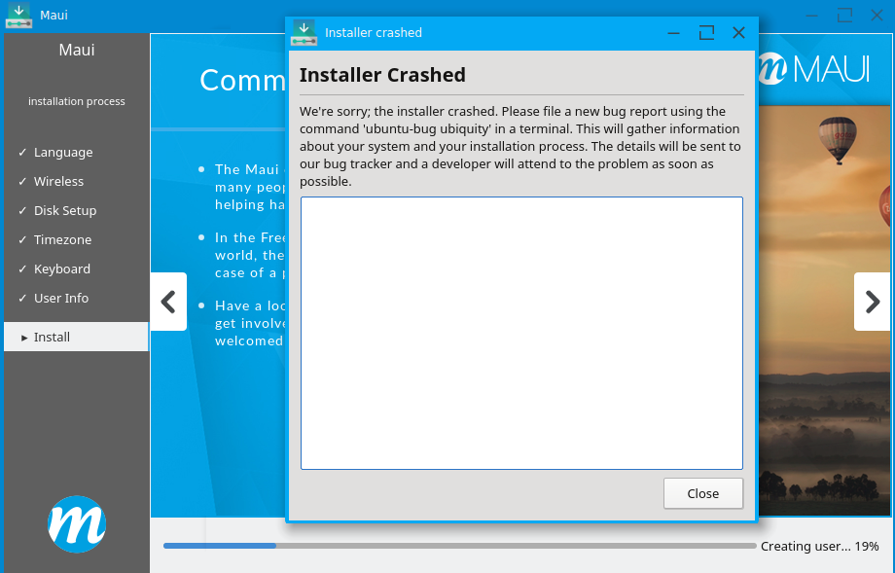The image size is (895, 573).
Task: Select the Wireless step in sidebar
Action: (58, 181)
